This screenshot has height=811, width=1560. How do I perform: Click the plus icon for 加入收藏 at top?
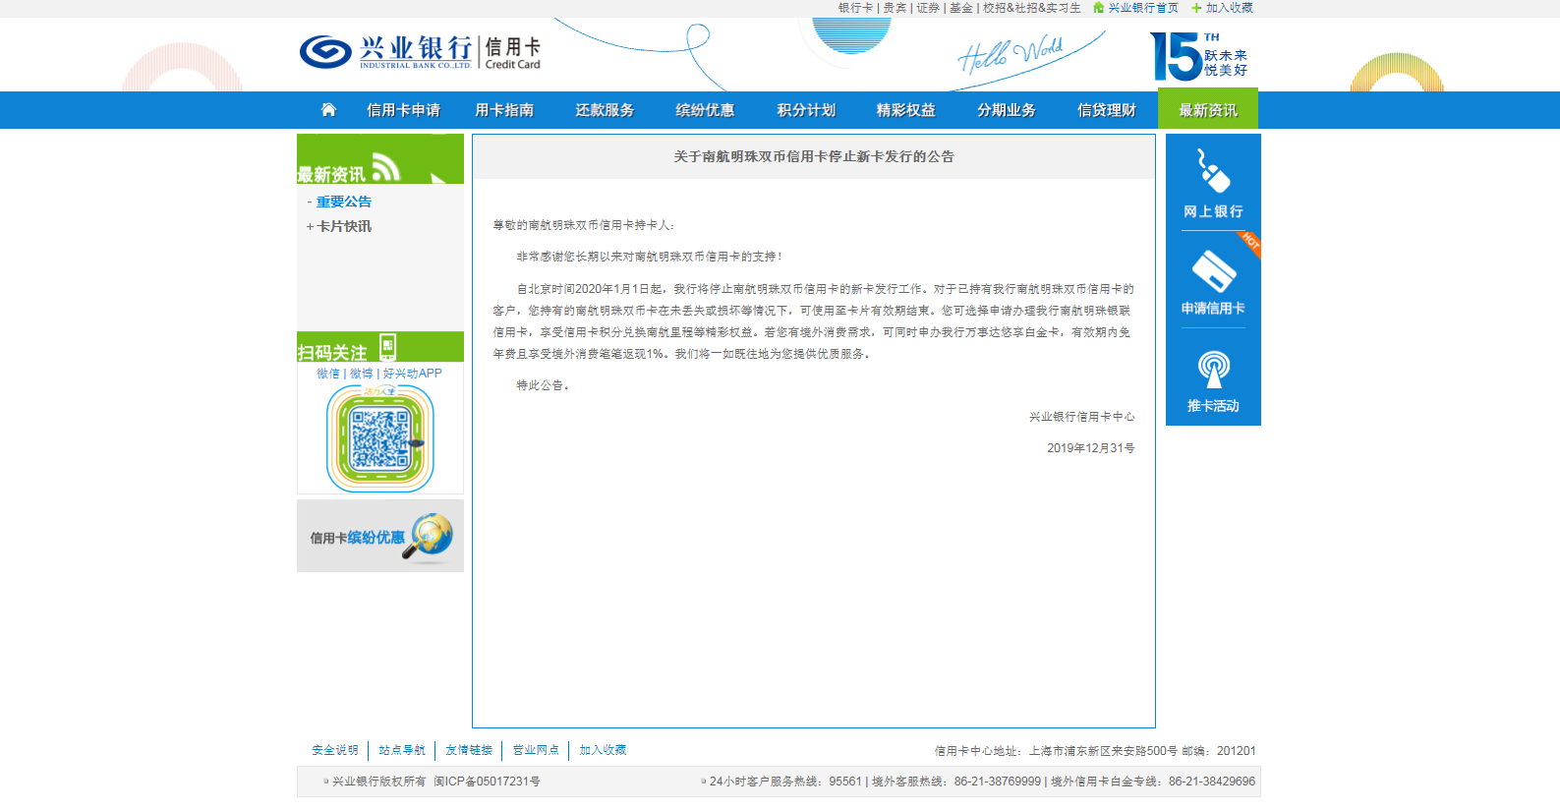[1196, 8]
